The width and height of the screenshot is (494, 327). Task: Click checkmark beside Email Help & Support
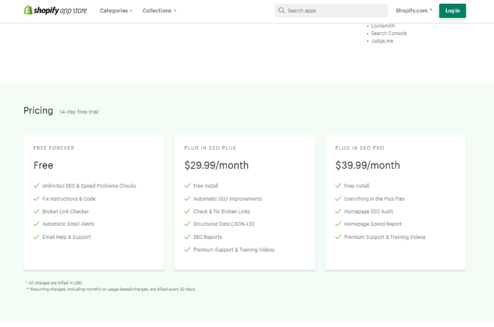click(x=36, y=237)
